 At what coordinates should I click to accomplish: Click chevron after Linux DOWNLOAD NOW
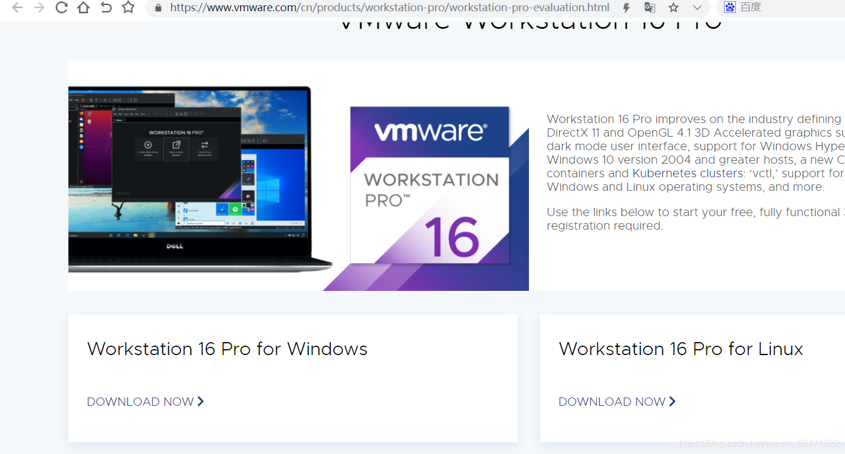click(x=672, y=402)
